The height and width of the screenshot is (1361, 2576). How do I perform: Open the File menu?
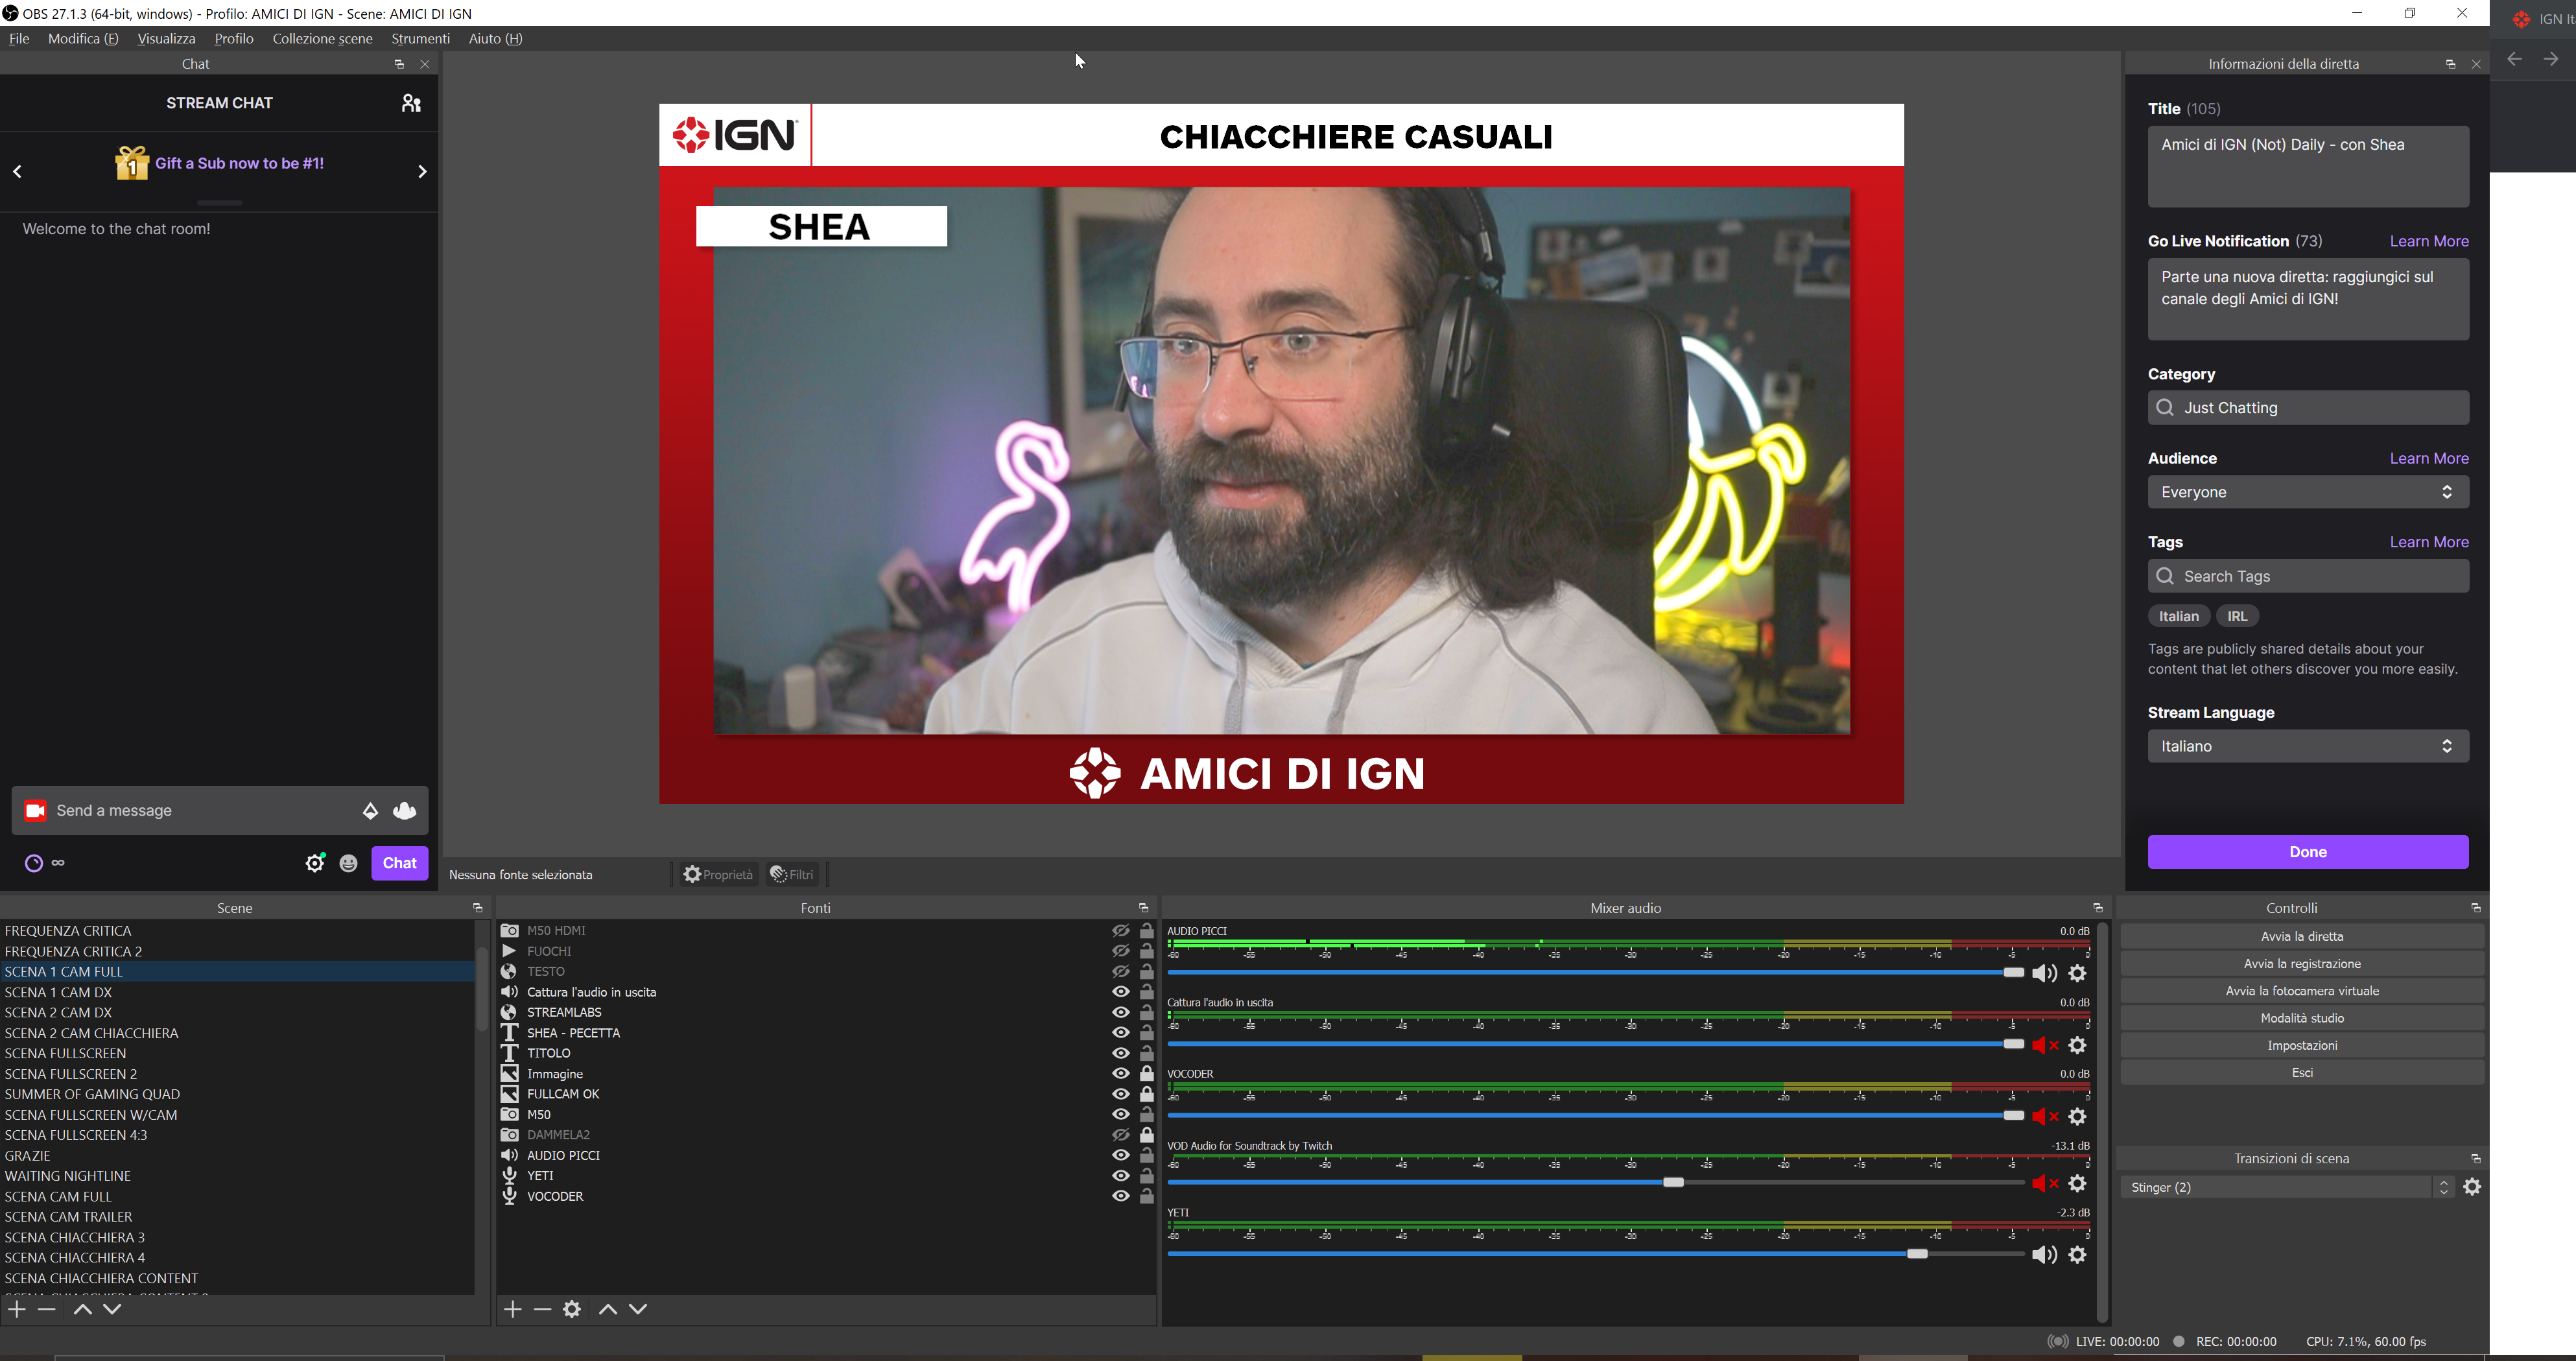pos(19,39)
